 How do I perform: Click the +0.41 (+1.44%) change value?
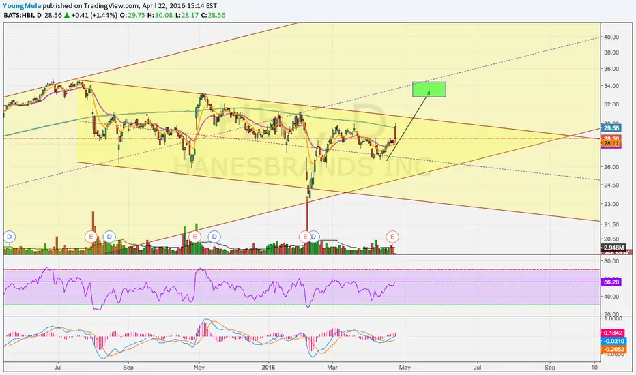point(94,16)
